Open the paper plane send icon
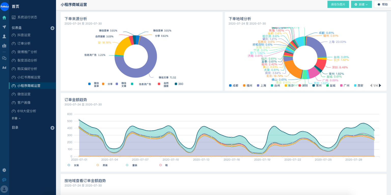The image size is (391, 195). [4, 27]
